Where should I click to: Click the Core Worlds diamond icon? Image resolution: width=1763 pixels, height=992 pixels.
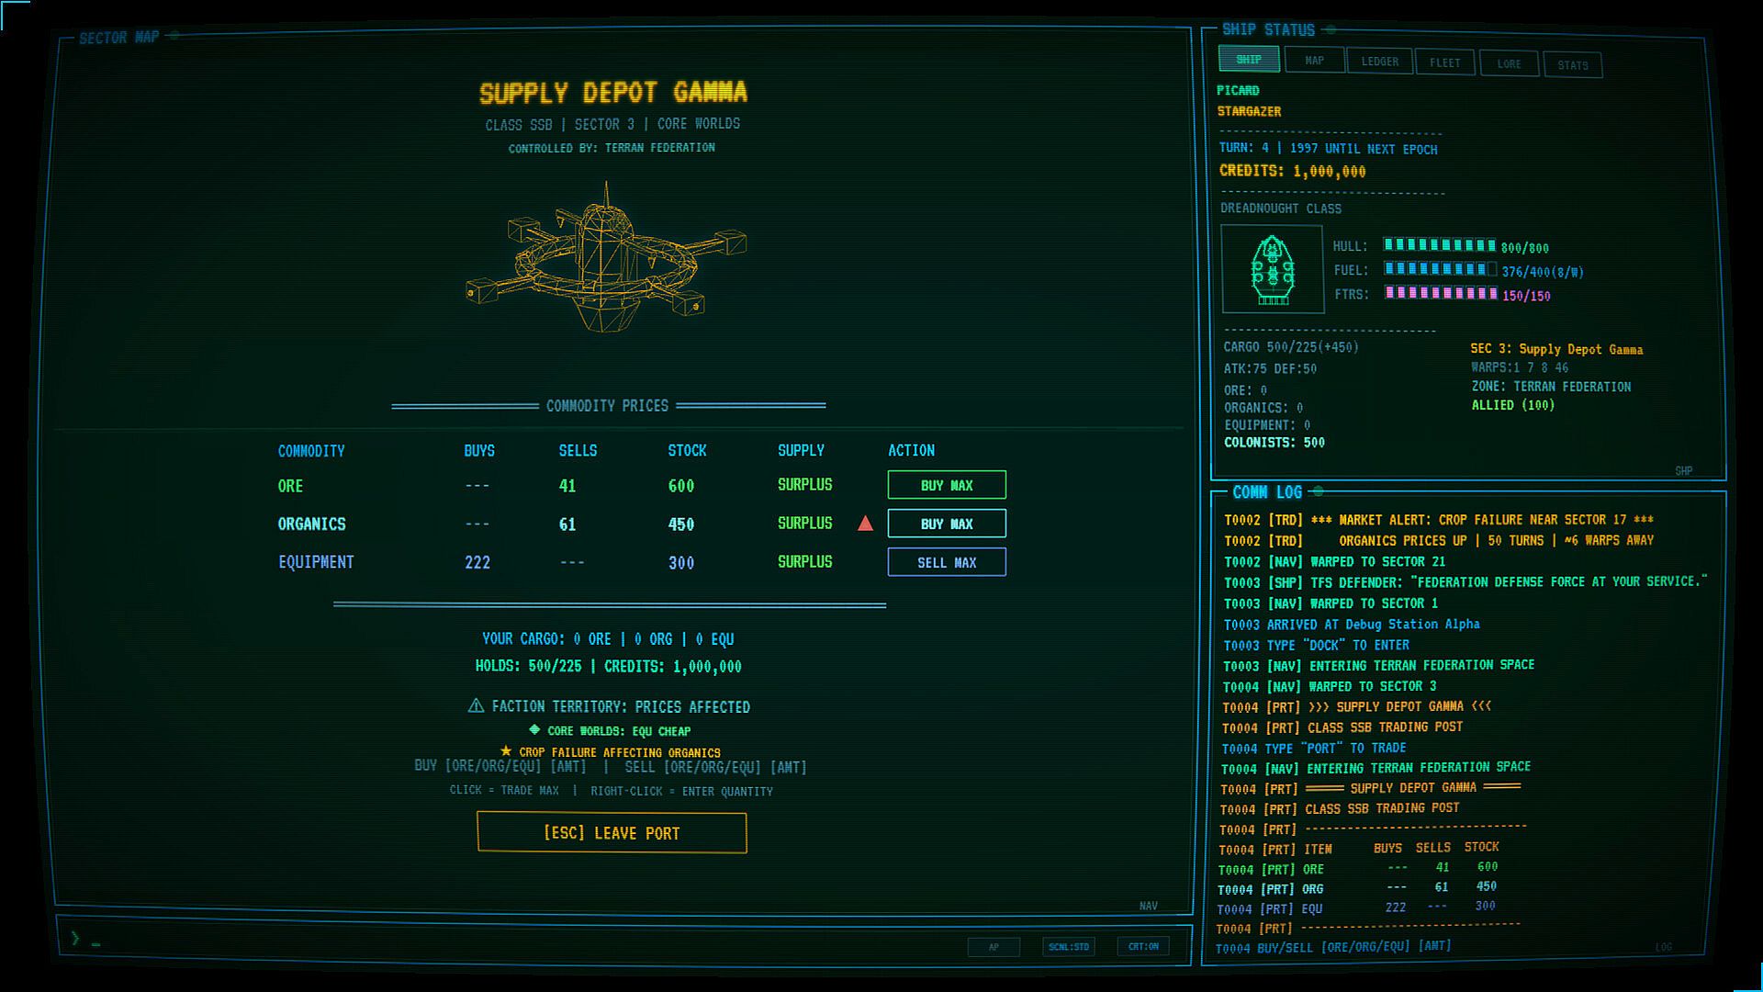click(534, 729)
